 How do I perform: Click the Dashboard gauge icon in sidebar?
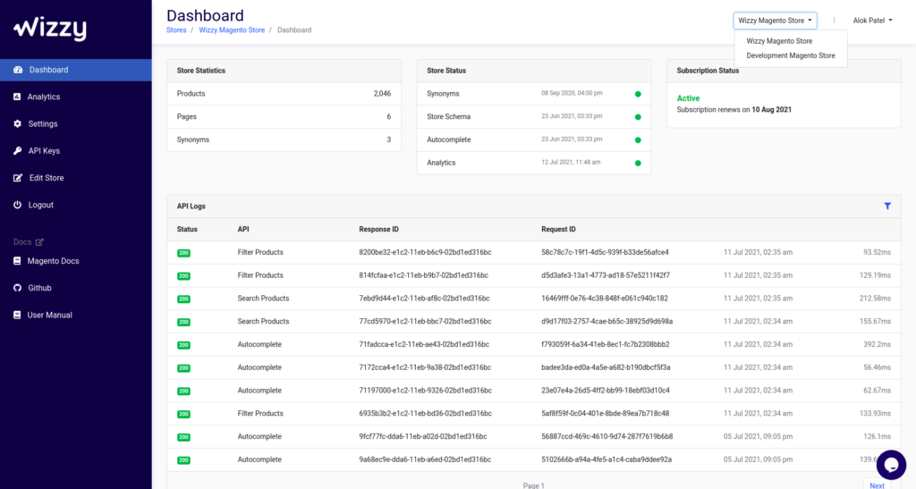[18, 70]
